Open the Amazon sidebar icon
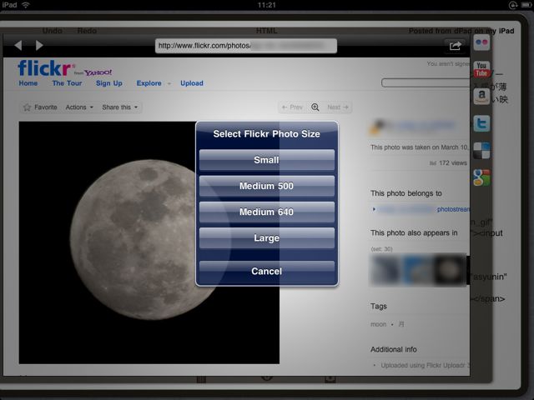Image resolution: width=534 pixels, height=400 pixels. (x=481, y=97)
